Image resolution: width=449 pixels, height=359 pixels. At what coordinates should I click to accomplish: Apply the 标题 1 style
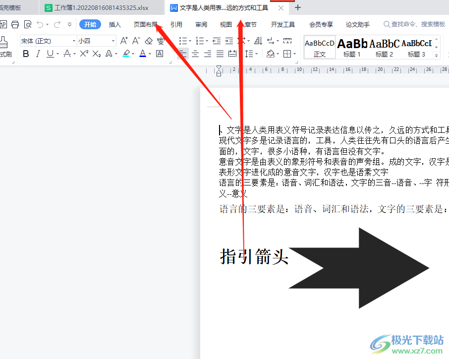(352, 48)
